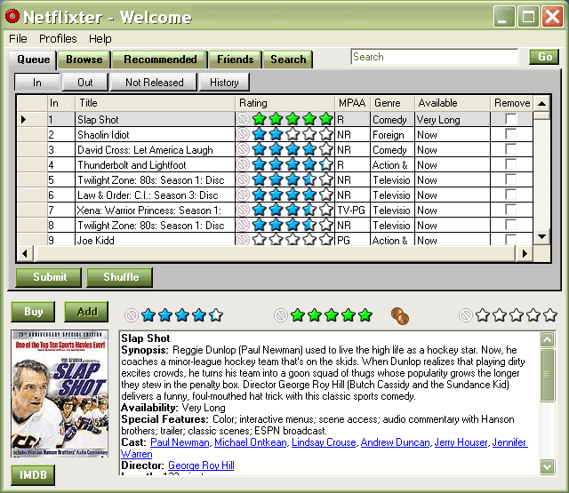Screen dimensions: 569x493
Task: Clear rating icon for David Cross row
Action: coord(243,149)
